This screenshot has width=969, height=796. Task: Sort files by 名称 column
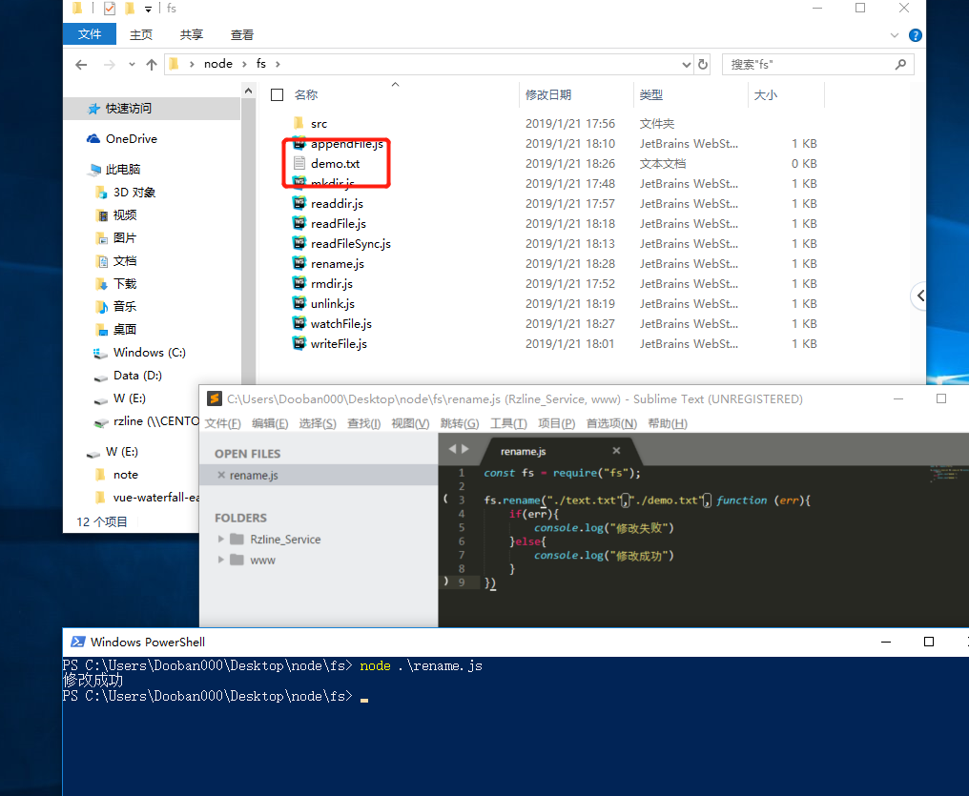click(x=306, y=94)
